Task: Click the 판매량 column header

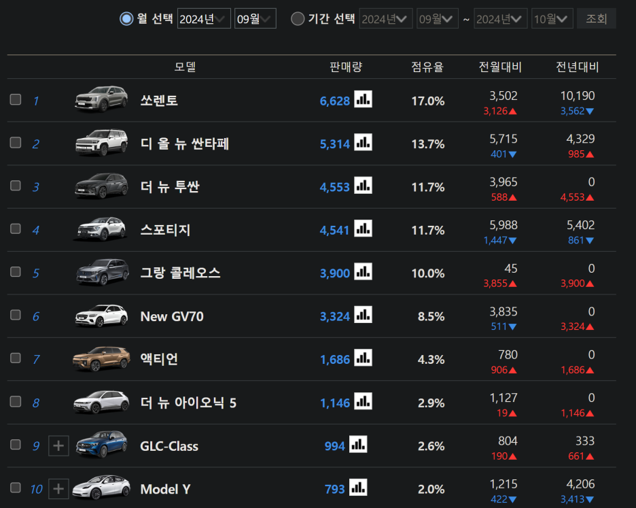Action: [x=346, y=67]
